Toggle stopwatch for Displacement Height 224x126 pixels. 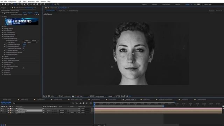point(7,44)
